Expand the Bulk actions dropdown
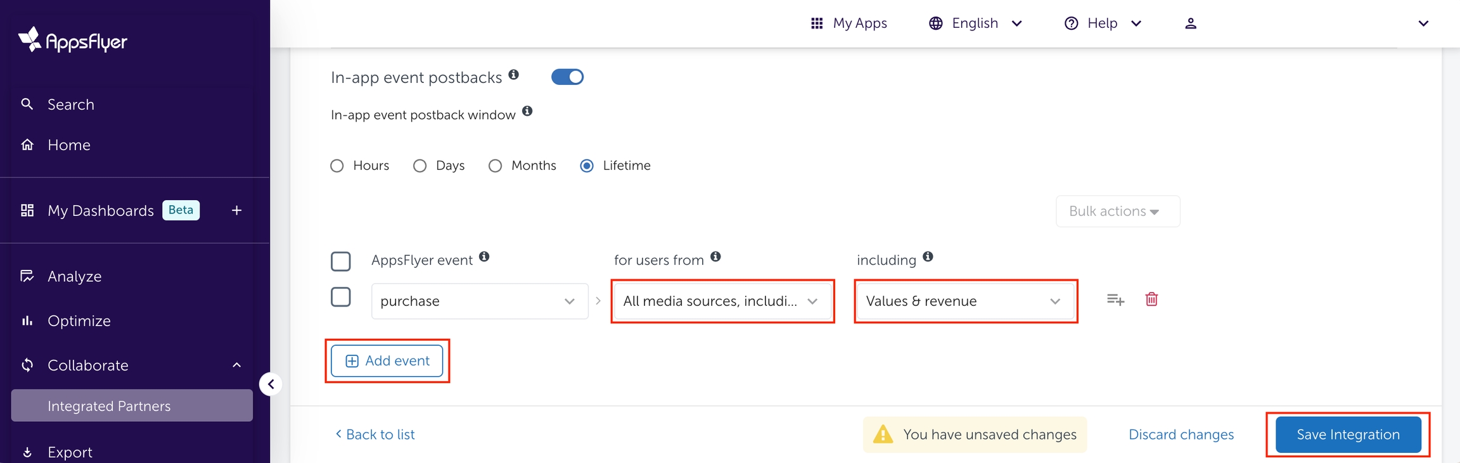 [1117, 212]
